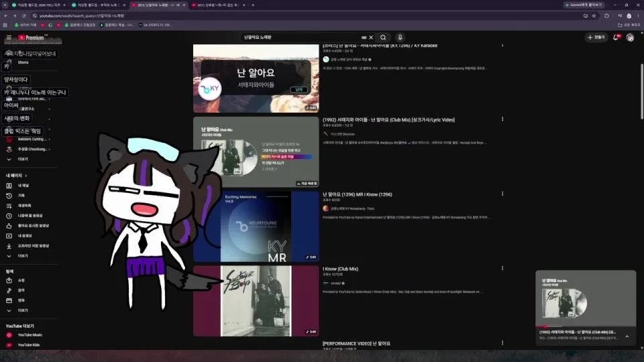The image size is (644, 362).
Task: Open 'My videos' play icon in sidebar
Action: (9, 236)
